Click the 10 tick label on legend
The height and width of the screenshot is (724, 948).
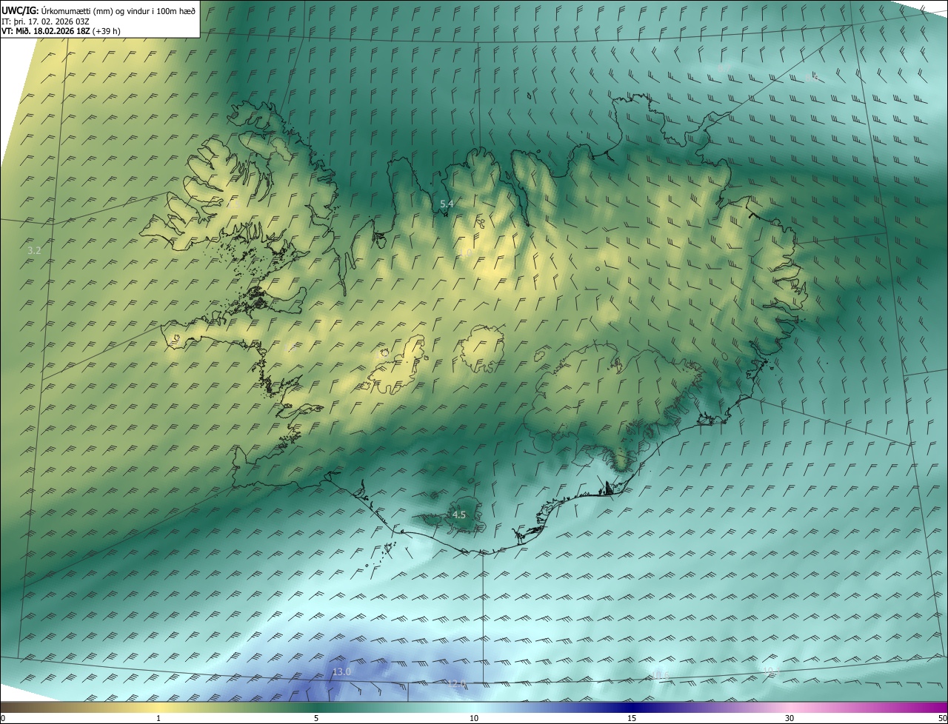tap(474, 719)
